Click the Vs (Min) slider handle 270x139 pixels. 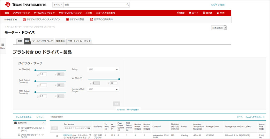pyautogui.click(x=119, y=79)
